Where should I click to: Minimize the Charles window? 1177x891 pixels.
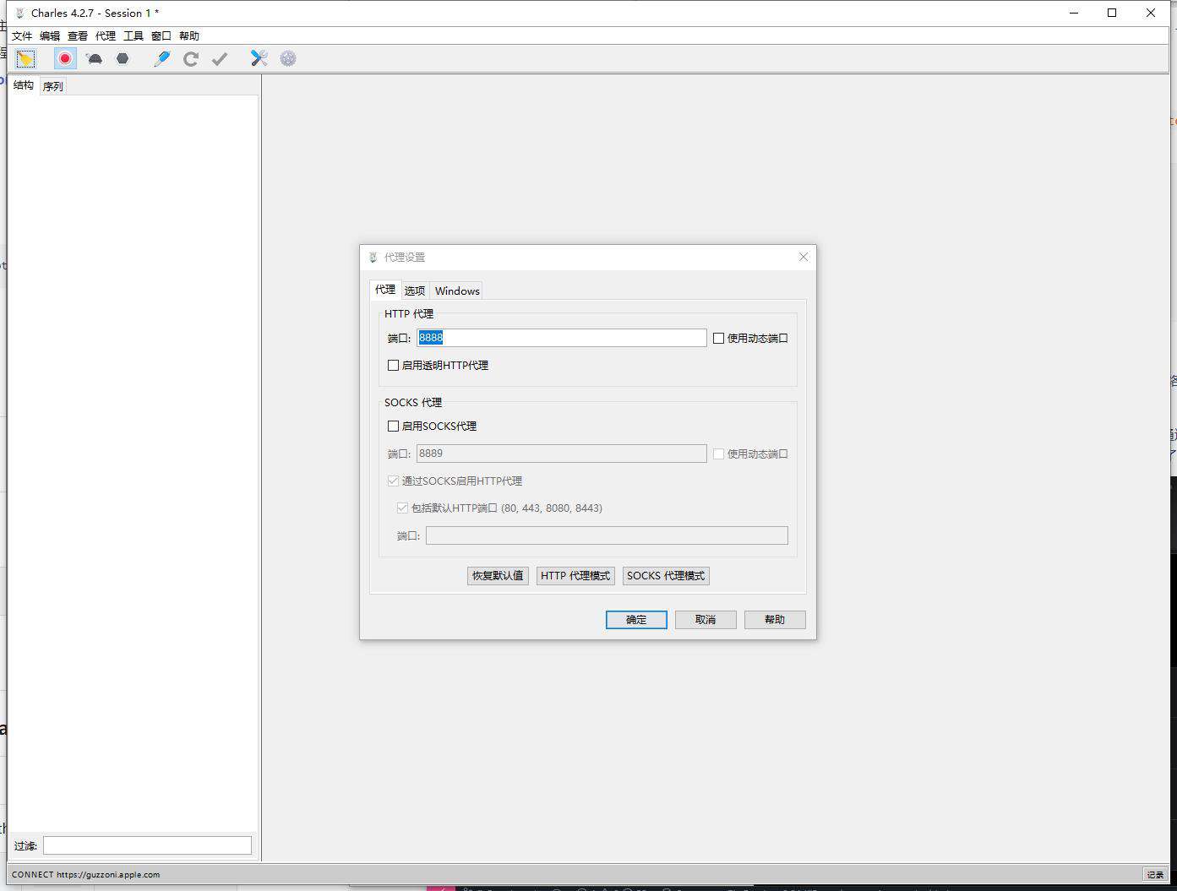[x=1074, y=13]
